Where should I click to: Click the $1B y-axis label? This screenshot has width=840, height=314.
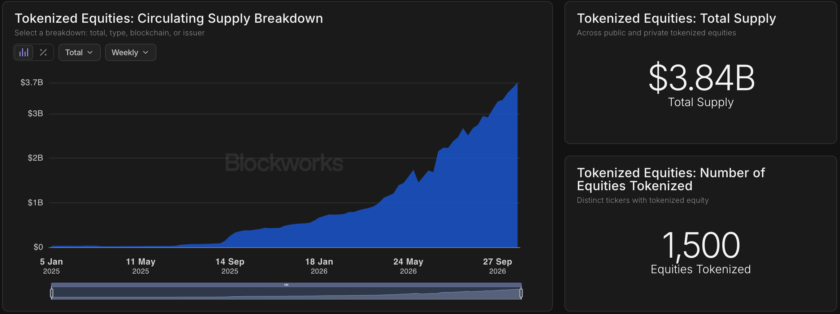[35, 202]
